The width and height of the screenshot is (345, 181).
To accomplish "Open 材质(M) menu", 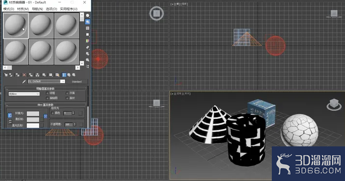I will [23, 9].
